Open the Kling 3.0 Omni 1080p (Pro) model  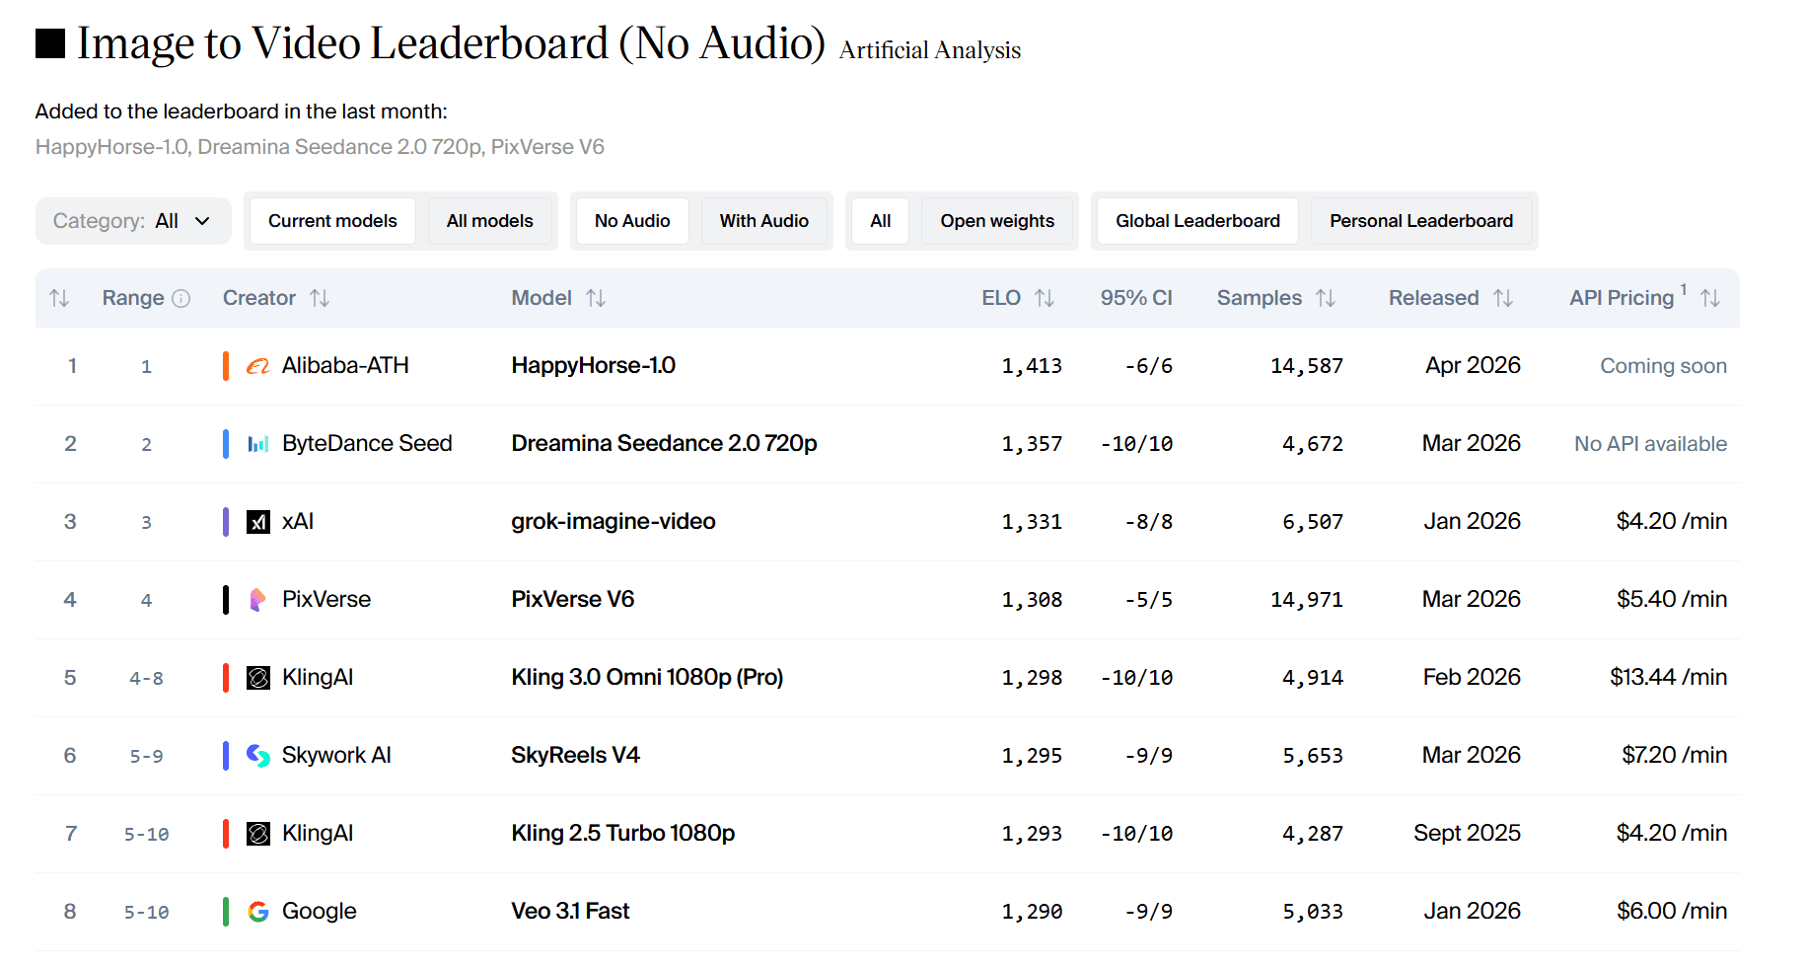pos(647,678)
